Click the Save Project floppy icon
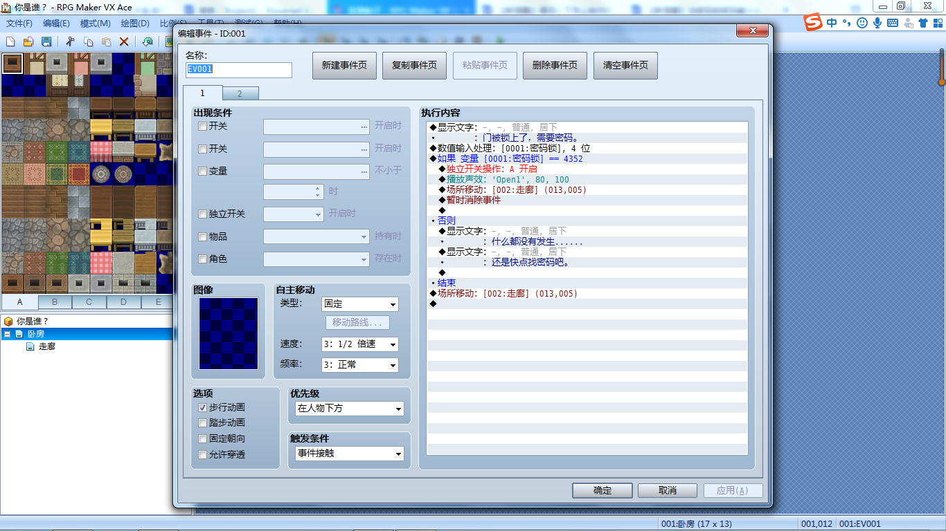This screenshot has width=946, height=531. pyautogui.click(x=46, y=42)
